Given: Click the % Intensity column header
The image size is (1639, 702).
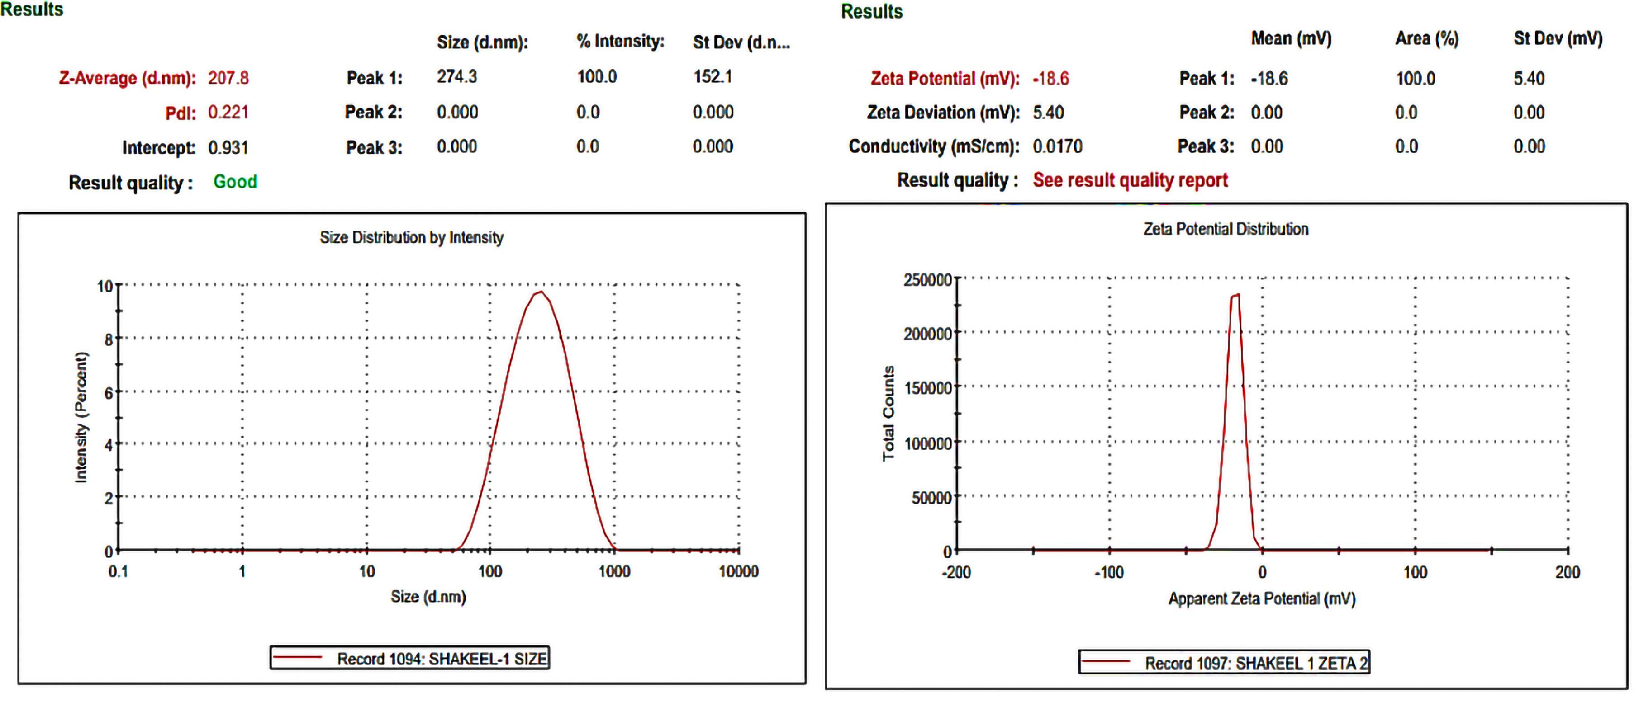Looking at the screenshot, I should pyautogui.click(x=620, y=41).
